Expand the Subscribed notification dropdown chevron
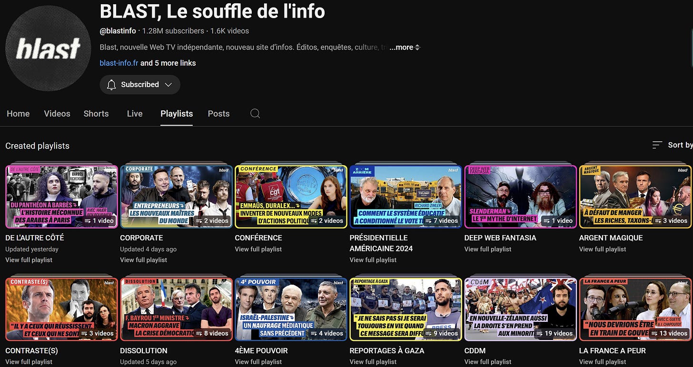This screenshot has height=367, width=693. (168, 85)
